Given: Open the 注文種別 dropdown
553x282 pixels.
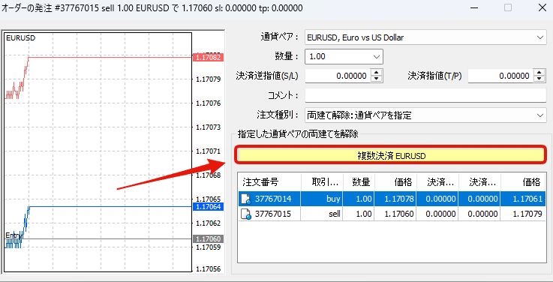Looking at the screenshot, I should click(425, 115).
